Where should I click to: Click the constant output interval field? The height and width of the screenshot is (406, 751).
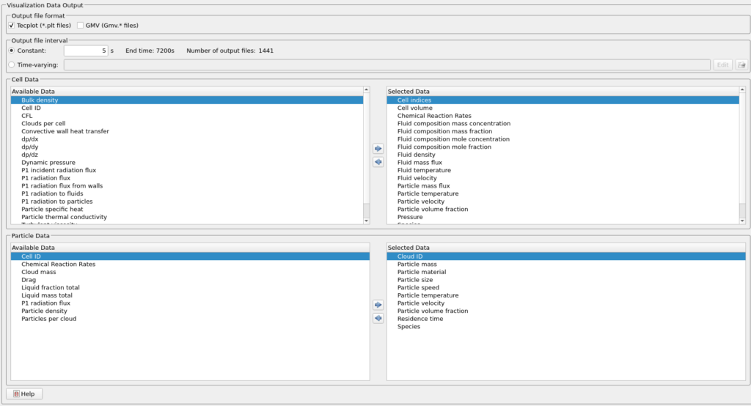coord(86,51)
